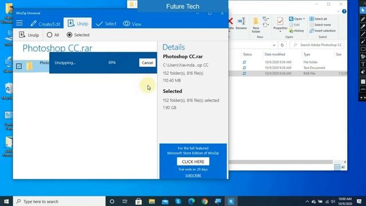Open the View tab in WinZip

[x=132, y=24]
